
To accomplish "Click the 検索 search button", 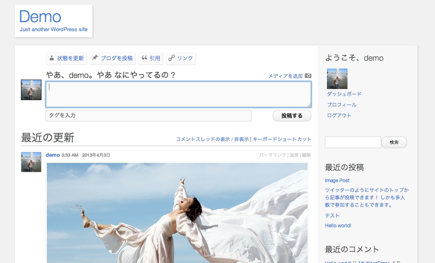I will (394, 142).
